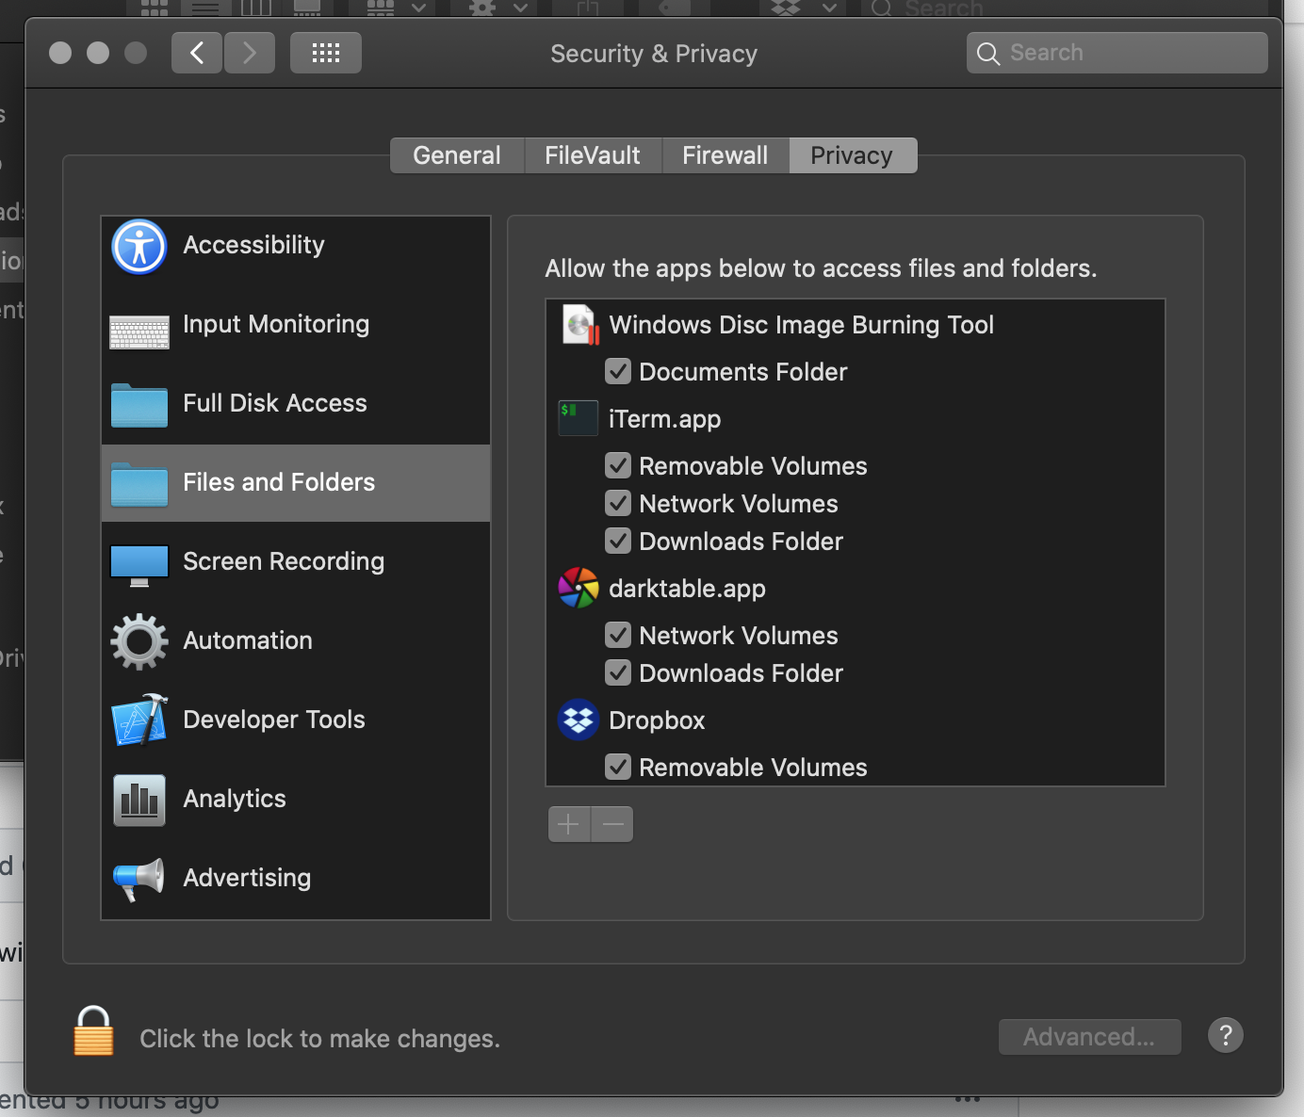The width and height of the screenshot is (1304, 1117).
Task: Uncheck Documents Folder for Windows Disc Image Tool
Action: 618,371
